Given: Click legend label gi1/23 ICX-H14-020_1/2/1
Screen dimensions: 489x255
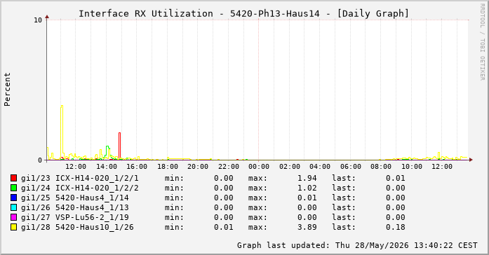Looking at the screenshot, I should 80,178.
